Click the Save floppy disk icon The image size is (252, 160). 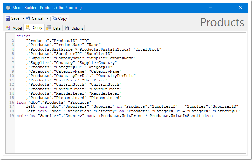(x=8, y=18)
